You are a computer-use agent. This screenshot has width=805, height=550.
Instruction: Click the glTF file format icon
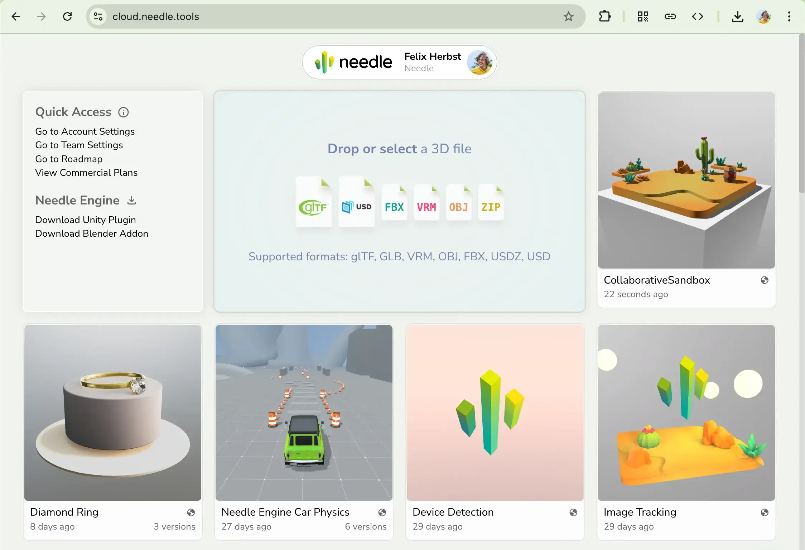(314, 202)
